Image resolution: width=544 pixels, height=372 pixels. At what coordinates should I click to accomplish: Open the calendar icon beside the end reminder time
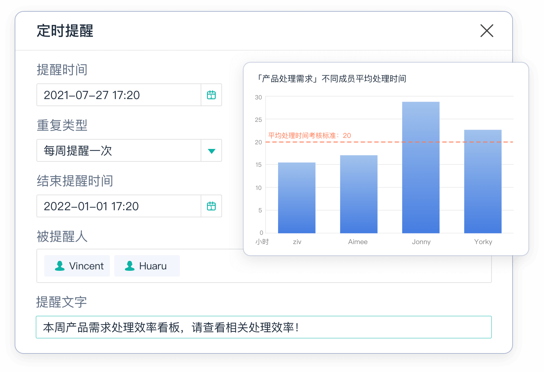click(x=211, y=206)
